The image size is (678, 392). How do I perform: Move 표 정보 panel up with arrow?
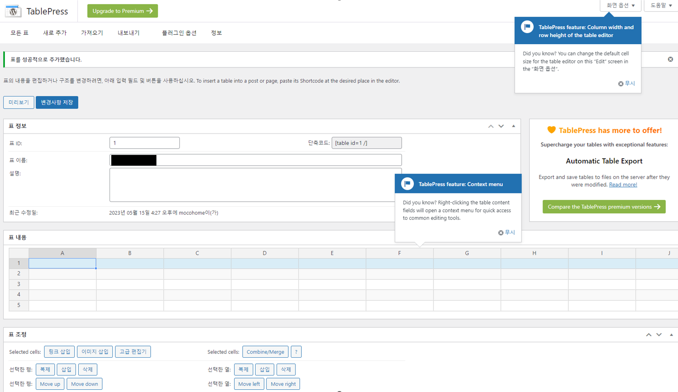tap(491, 126)
